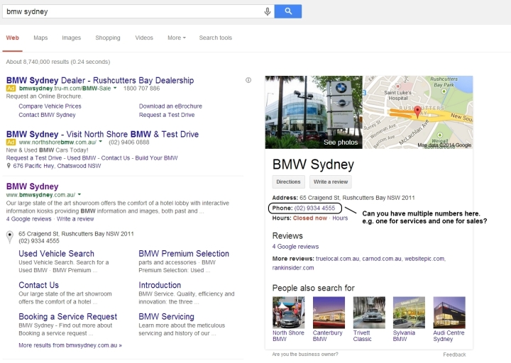This screenshot has width=511, height=363.
Task: Click the Hours link in knowledge panel
Action: tap(340, 218)
